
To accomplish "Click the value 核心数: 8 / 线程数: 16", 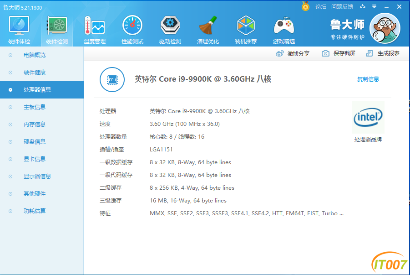I will click(177, 136).
